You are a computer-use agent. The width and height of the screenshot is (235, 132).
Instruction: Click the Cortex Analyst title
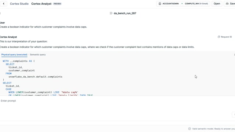pos(41,4)
